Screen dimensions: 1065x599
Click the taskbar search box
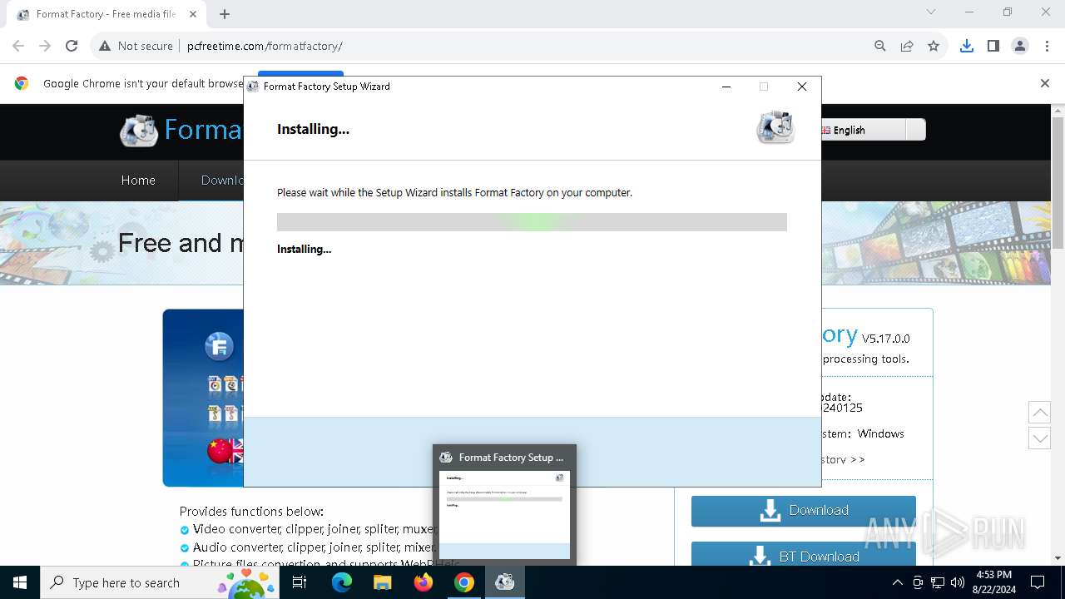point(161,582)
